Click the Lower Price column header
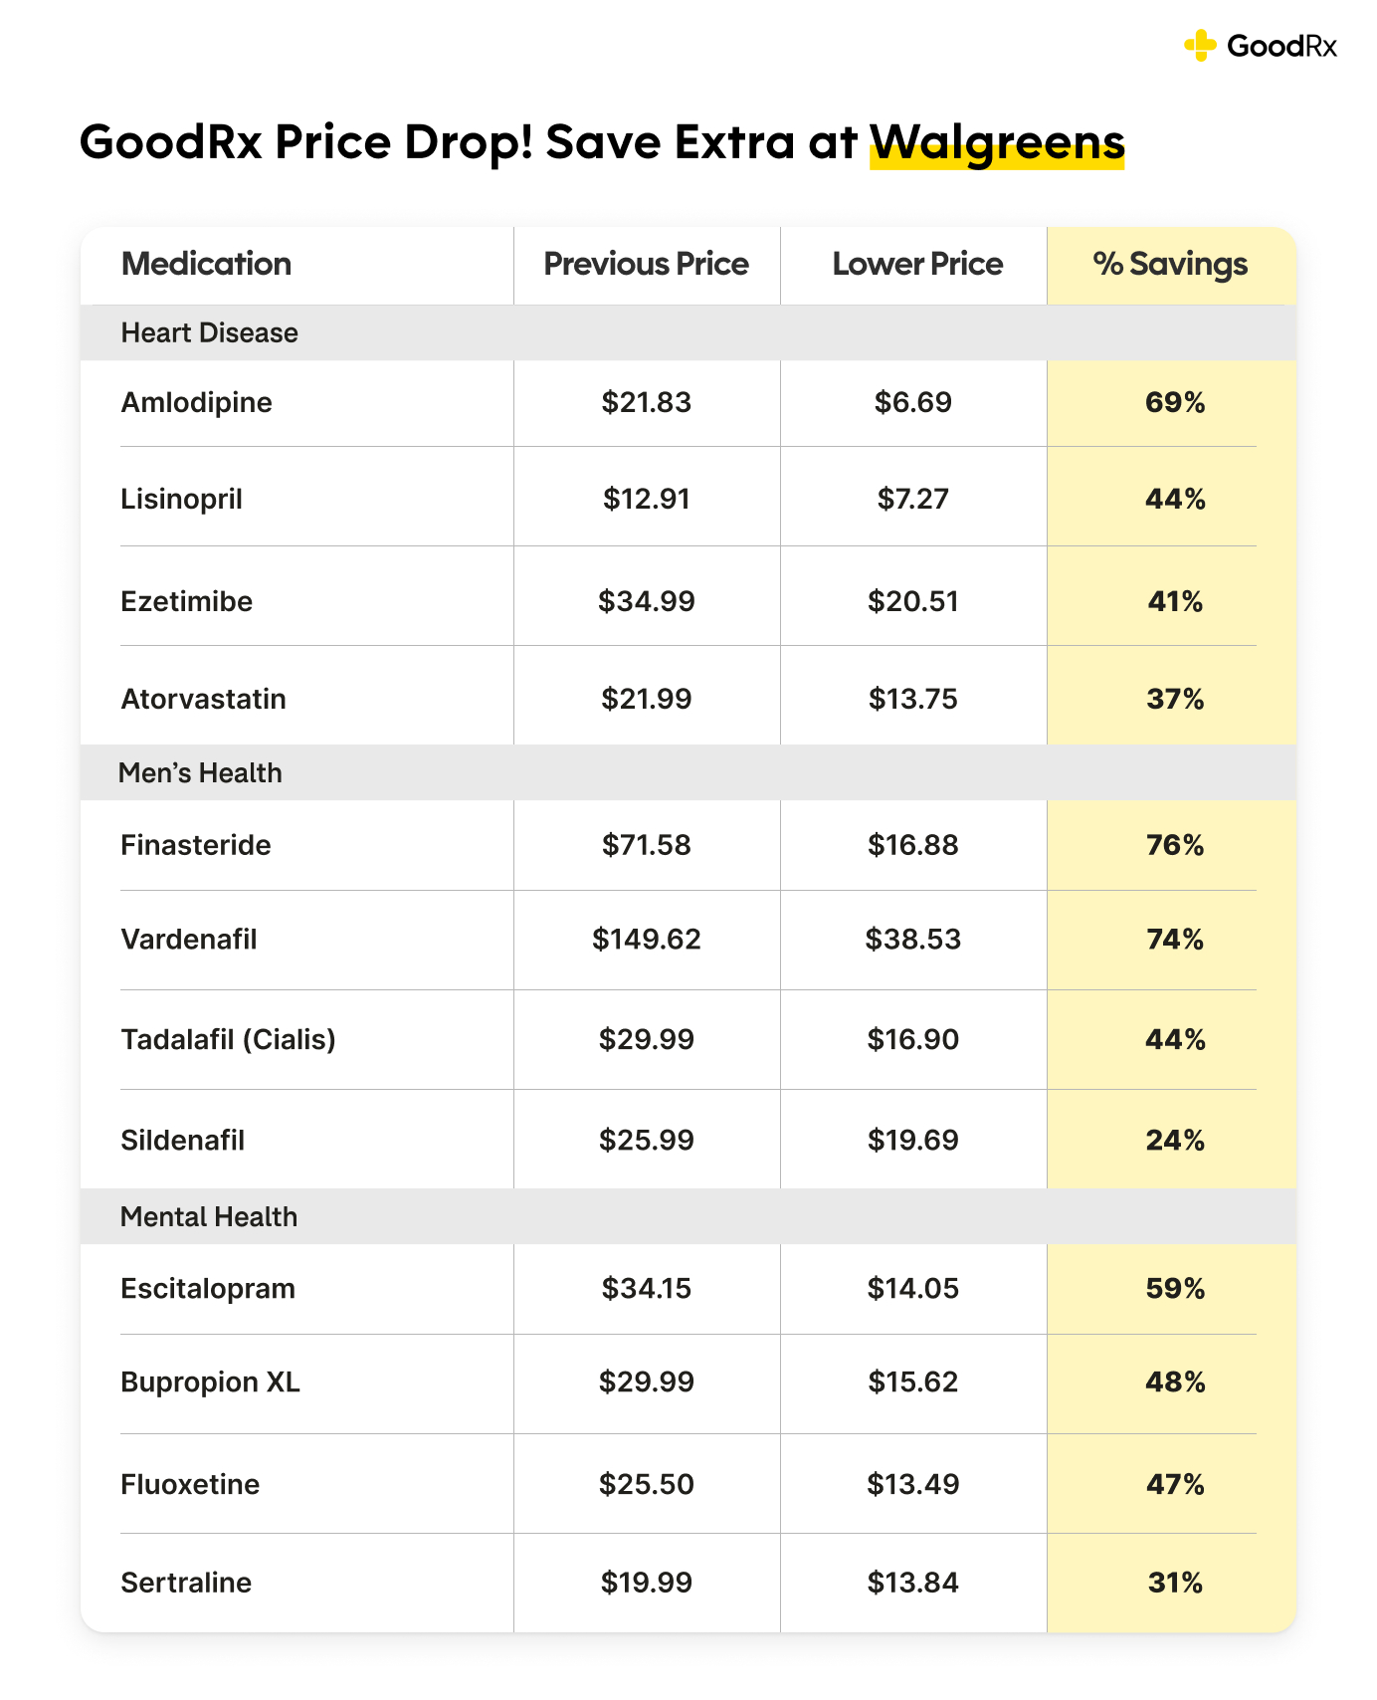1377x1700 pixels. click(x=917, y=264)
